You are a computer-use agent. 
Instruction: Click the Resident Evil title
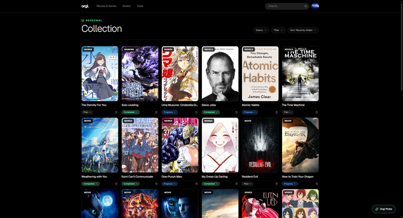click(250, 177)
